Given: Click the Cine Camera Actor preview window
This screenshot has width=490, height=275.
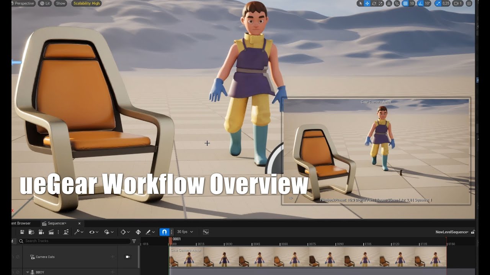Looking at the screenshot, I should (376, 151).
